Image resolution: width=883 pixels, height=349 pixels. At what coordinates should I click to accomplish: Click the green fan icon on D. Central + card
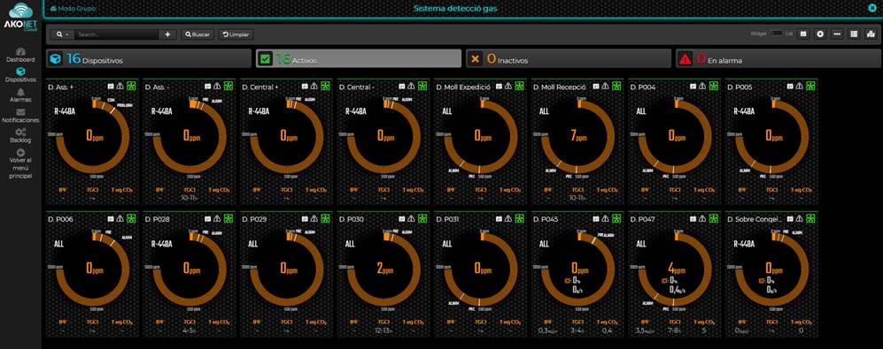click(x=325, y=87)
